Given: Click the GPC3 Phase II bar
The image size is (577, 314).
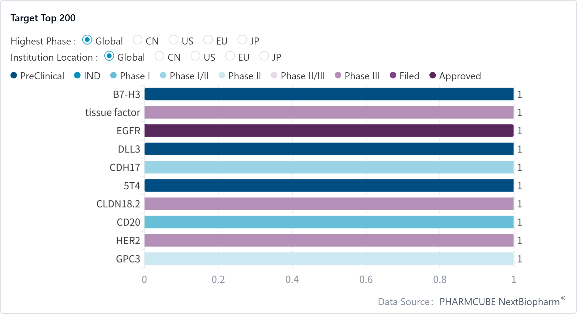Looking at the screenshot, I should (329, 258).
